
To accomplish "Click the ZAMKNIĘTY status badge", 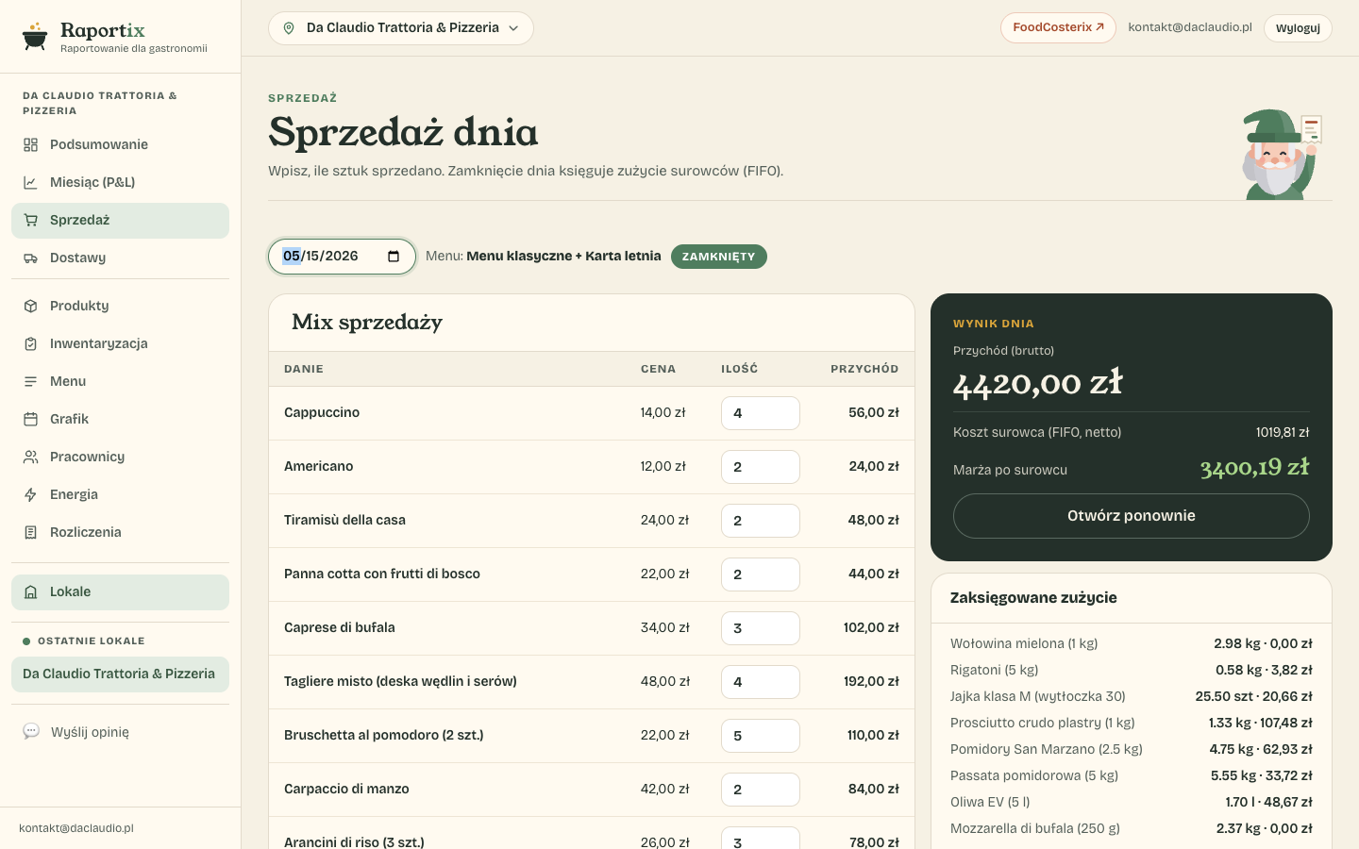I will tap(719, 257).
